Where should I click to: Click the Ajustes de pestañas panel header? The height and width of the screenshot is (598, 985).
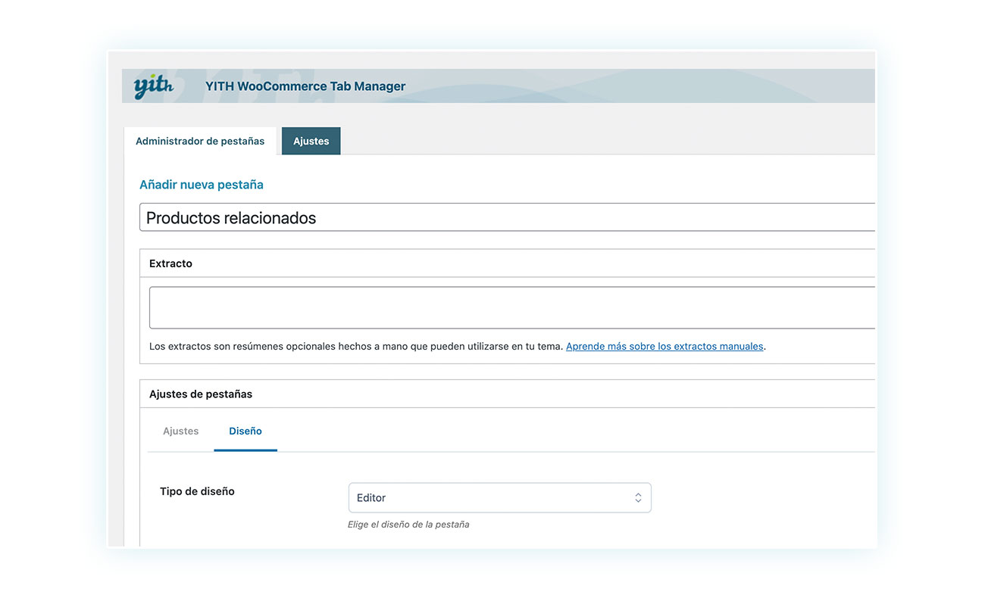click(508, 394)
